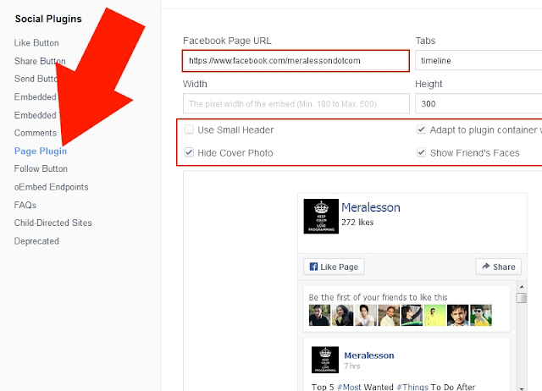542x391 pixels.
Task: Click the friend photo with yellow-green background
Action: [434, 315]
